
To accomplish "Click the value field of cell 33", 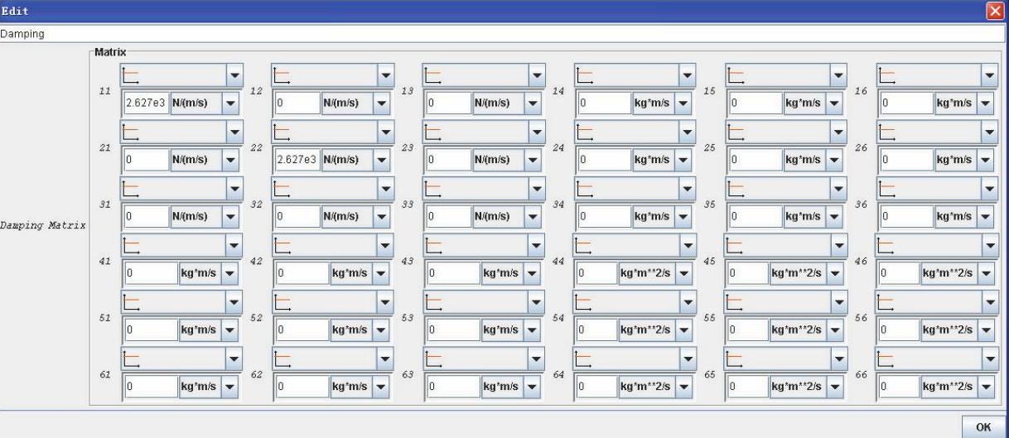I will [447, 216].
